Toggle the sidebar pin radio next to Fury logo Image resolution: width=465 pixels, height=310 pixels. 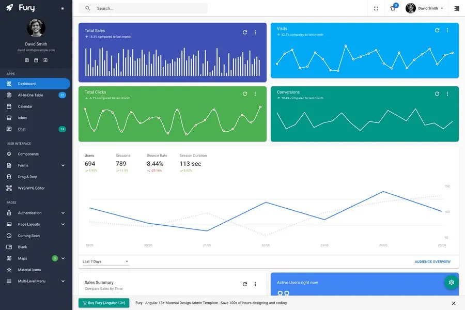pyautogui.click(x=63, y=8)
